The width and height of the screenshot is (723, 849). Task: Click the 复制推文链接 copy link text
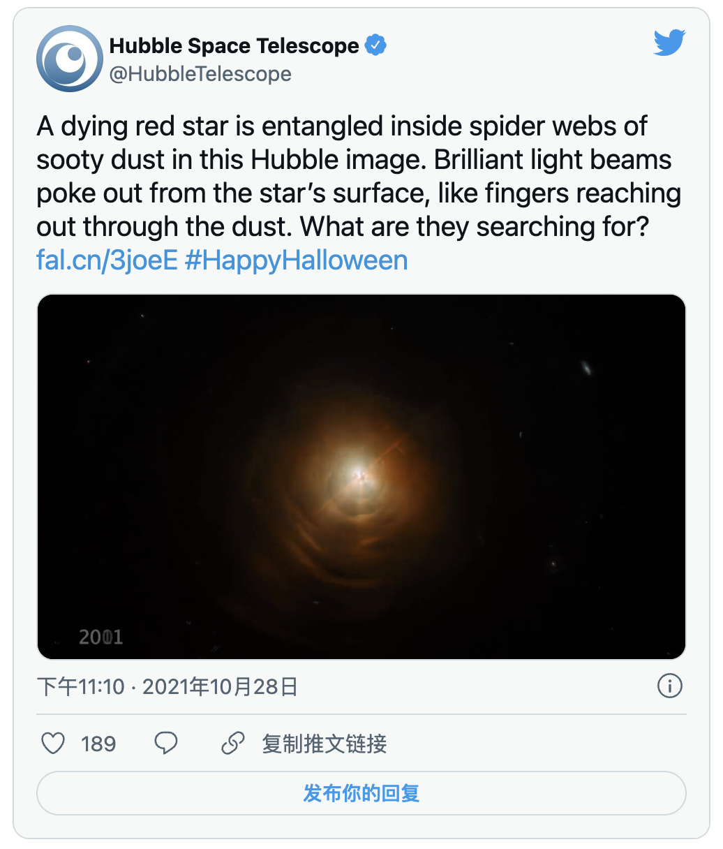click(325, 744)
